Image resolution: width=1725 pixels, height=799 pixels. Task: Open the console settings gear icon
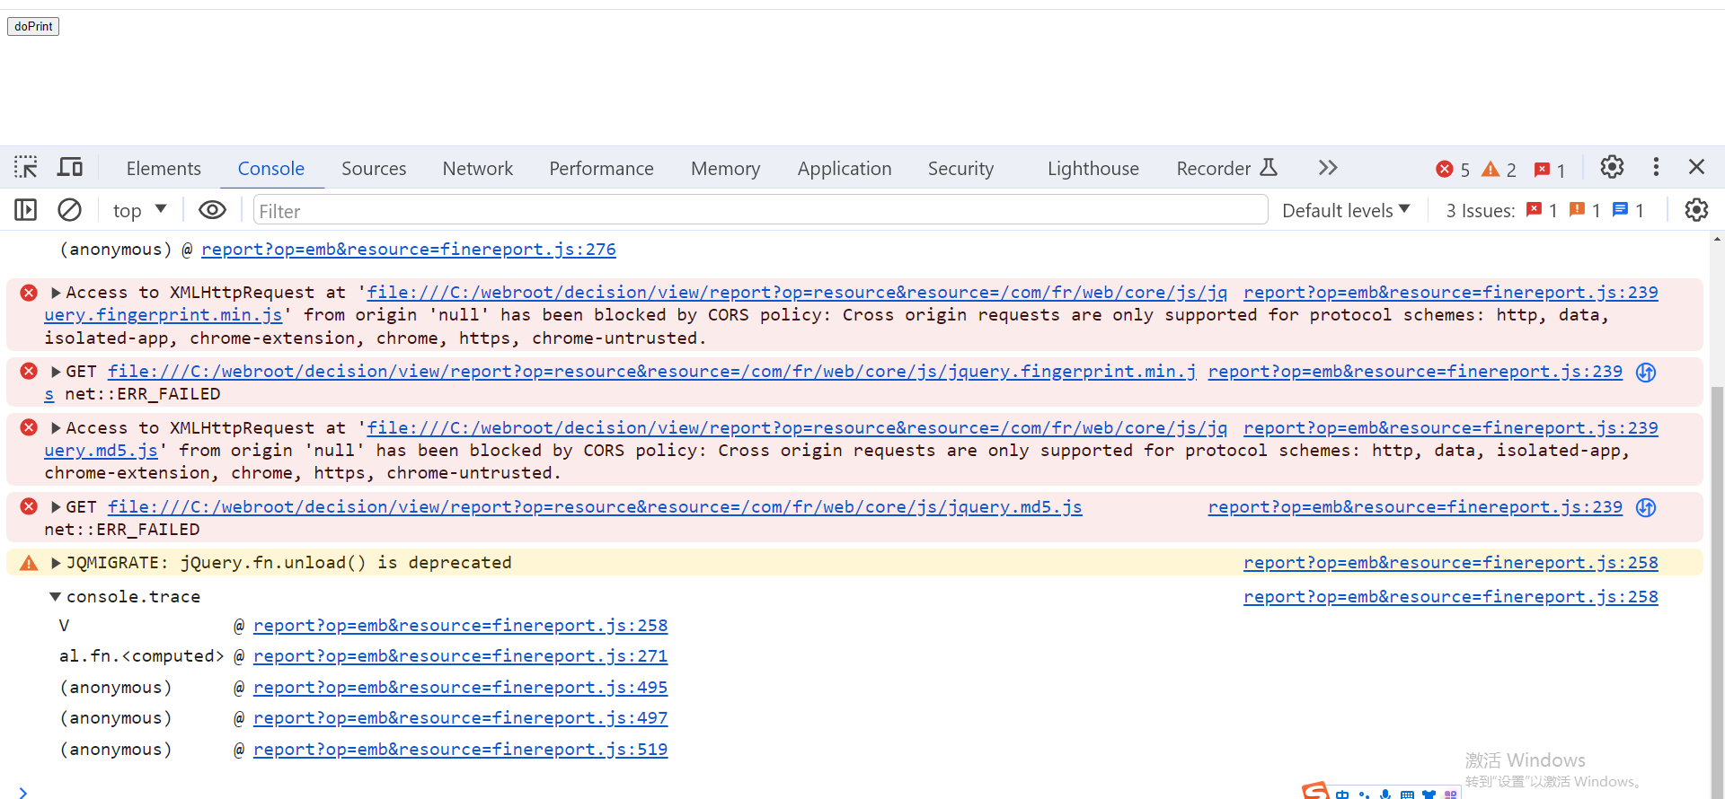[x=1696, y=210]
